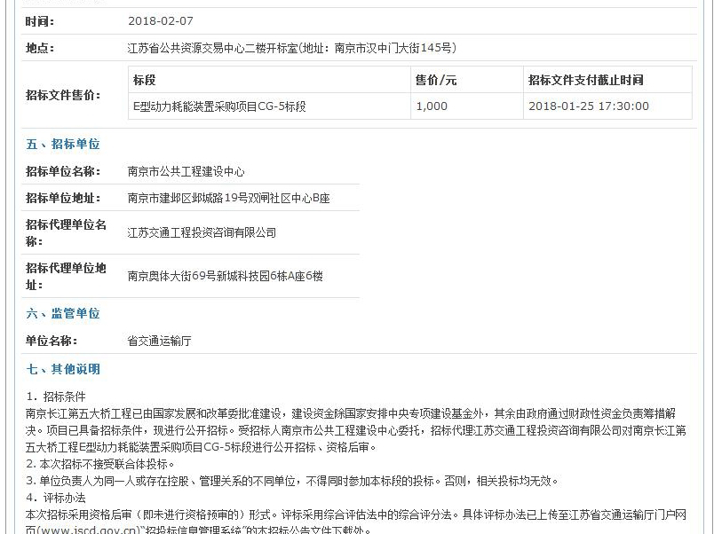Click the line 本次招标不接受联合体投标

point(100,464)
